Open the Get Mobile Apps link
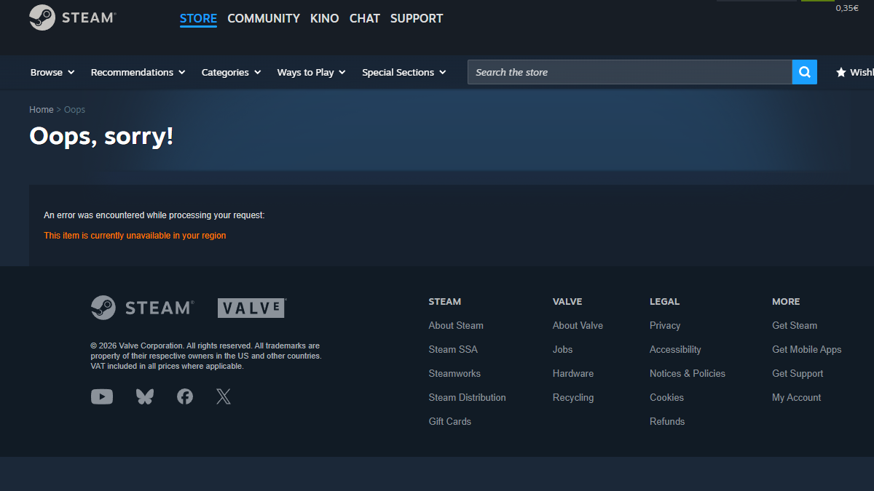This screenshot has width=874, height=491. point(806,349)
